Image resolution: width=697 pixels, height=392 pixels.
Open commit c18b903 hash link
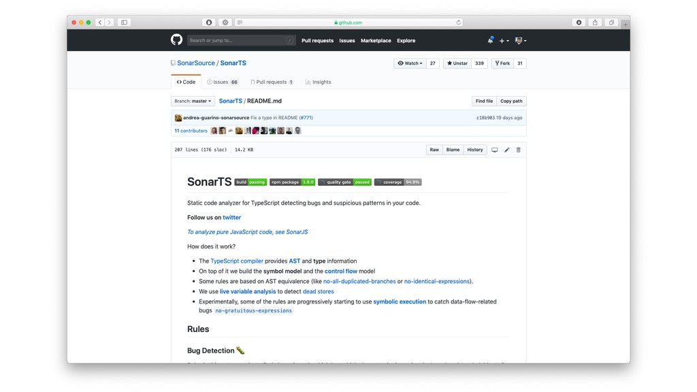point(485,118)
